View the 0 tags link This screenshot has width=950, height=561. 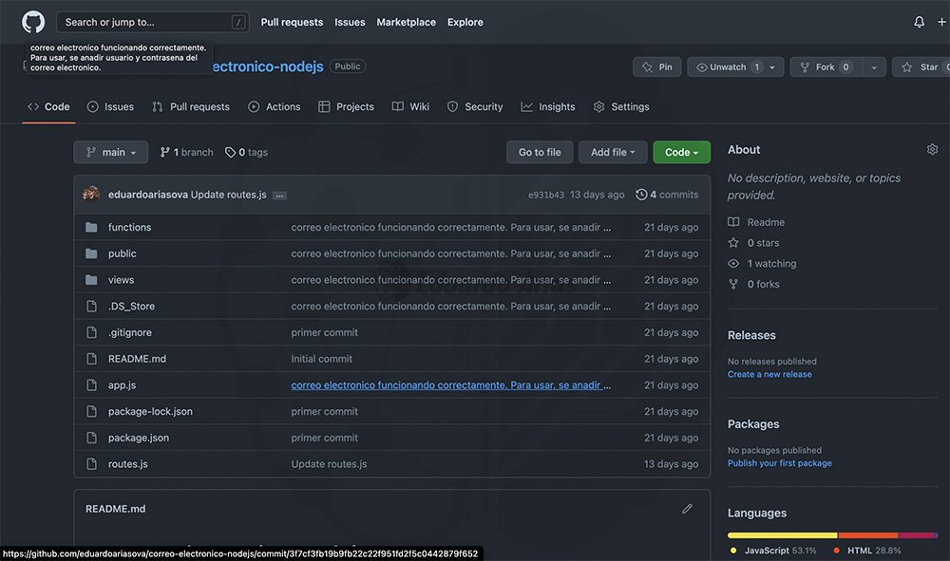(x=246, y=152)
